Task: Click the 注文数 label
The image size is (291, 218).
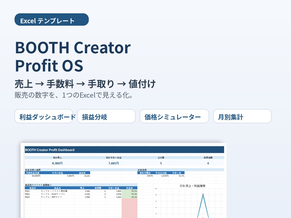Action: [x=161, y=158]
